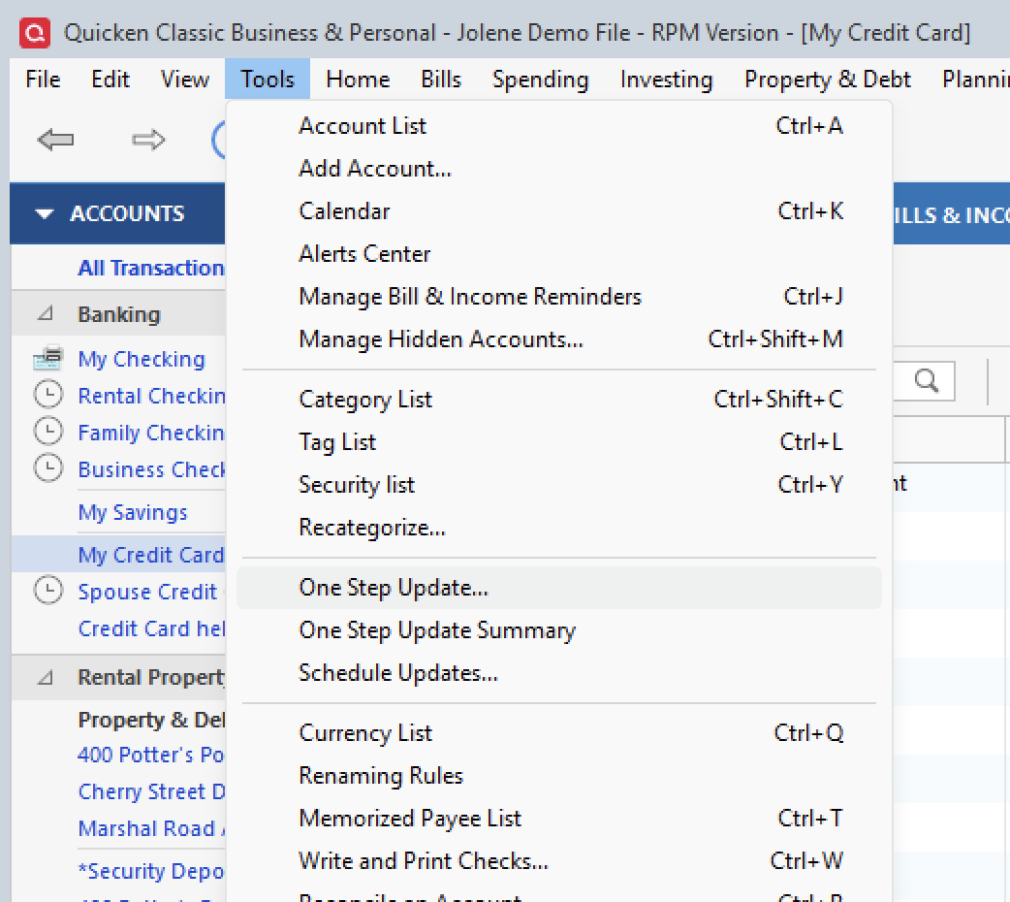Open Category List menu entry
This screenshot has width=1010, height=902.
558,399
